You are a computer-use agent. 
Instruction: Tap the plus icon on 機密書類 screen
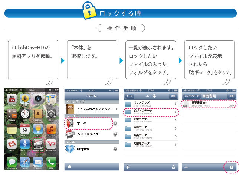[x=186, y=167]
